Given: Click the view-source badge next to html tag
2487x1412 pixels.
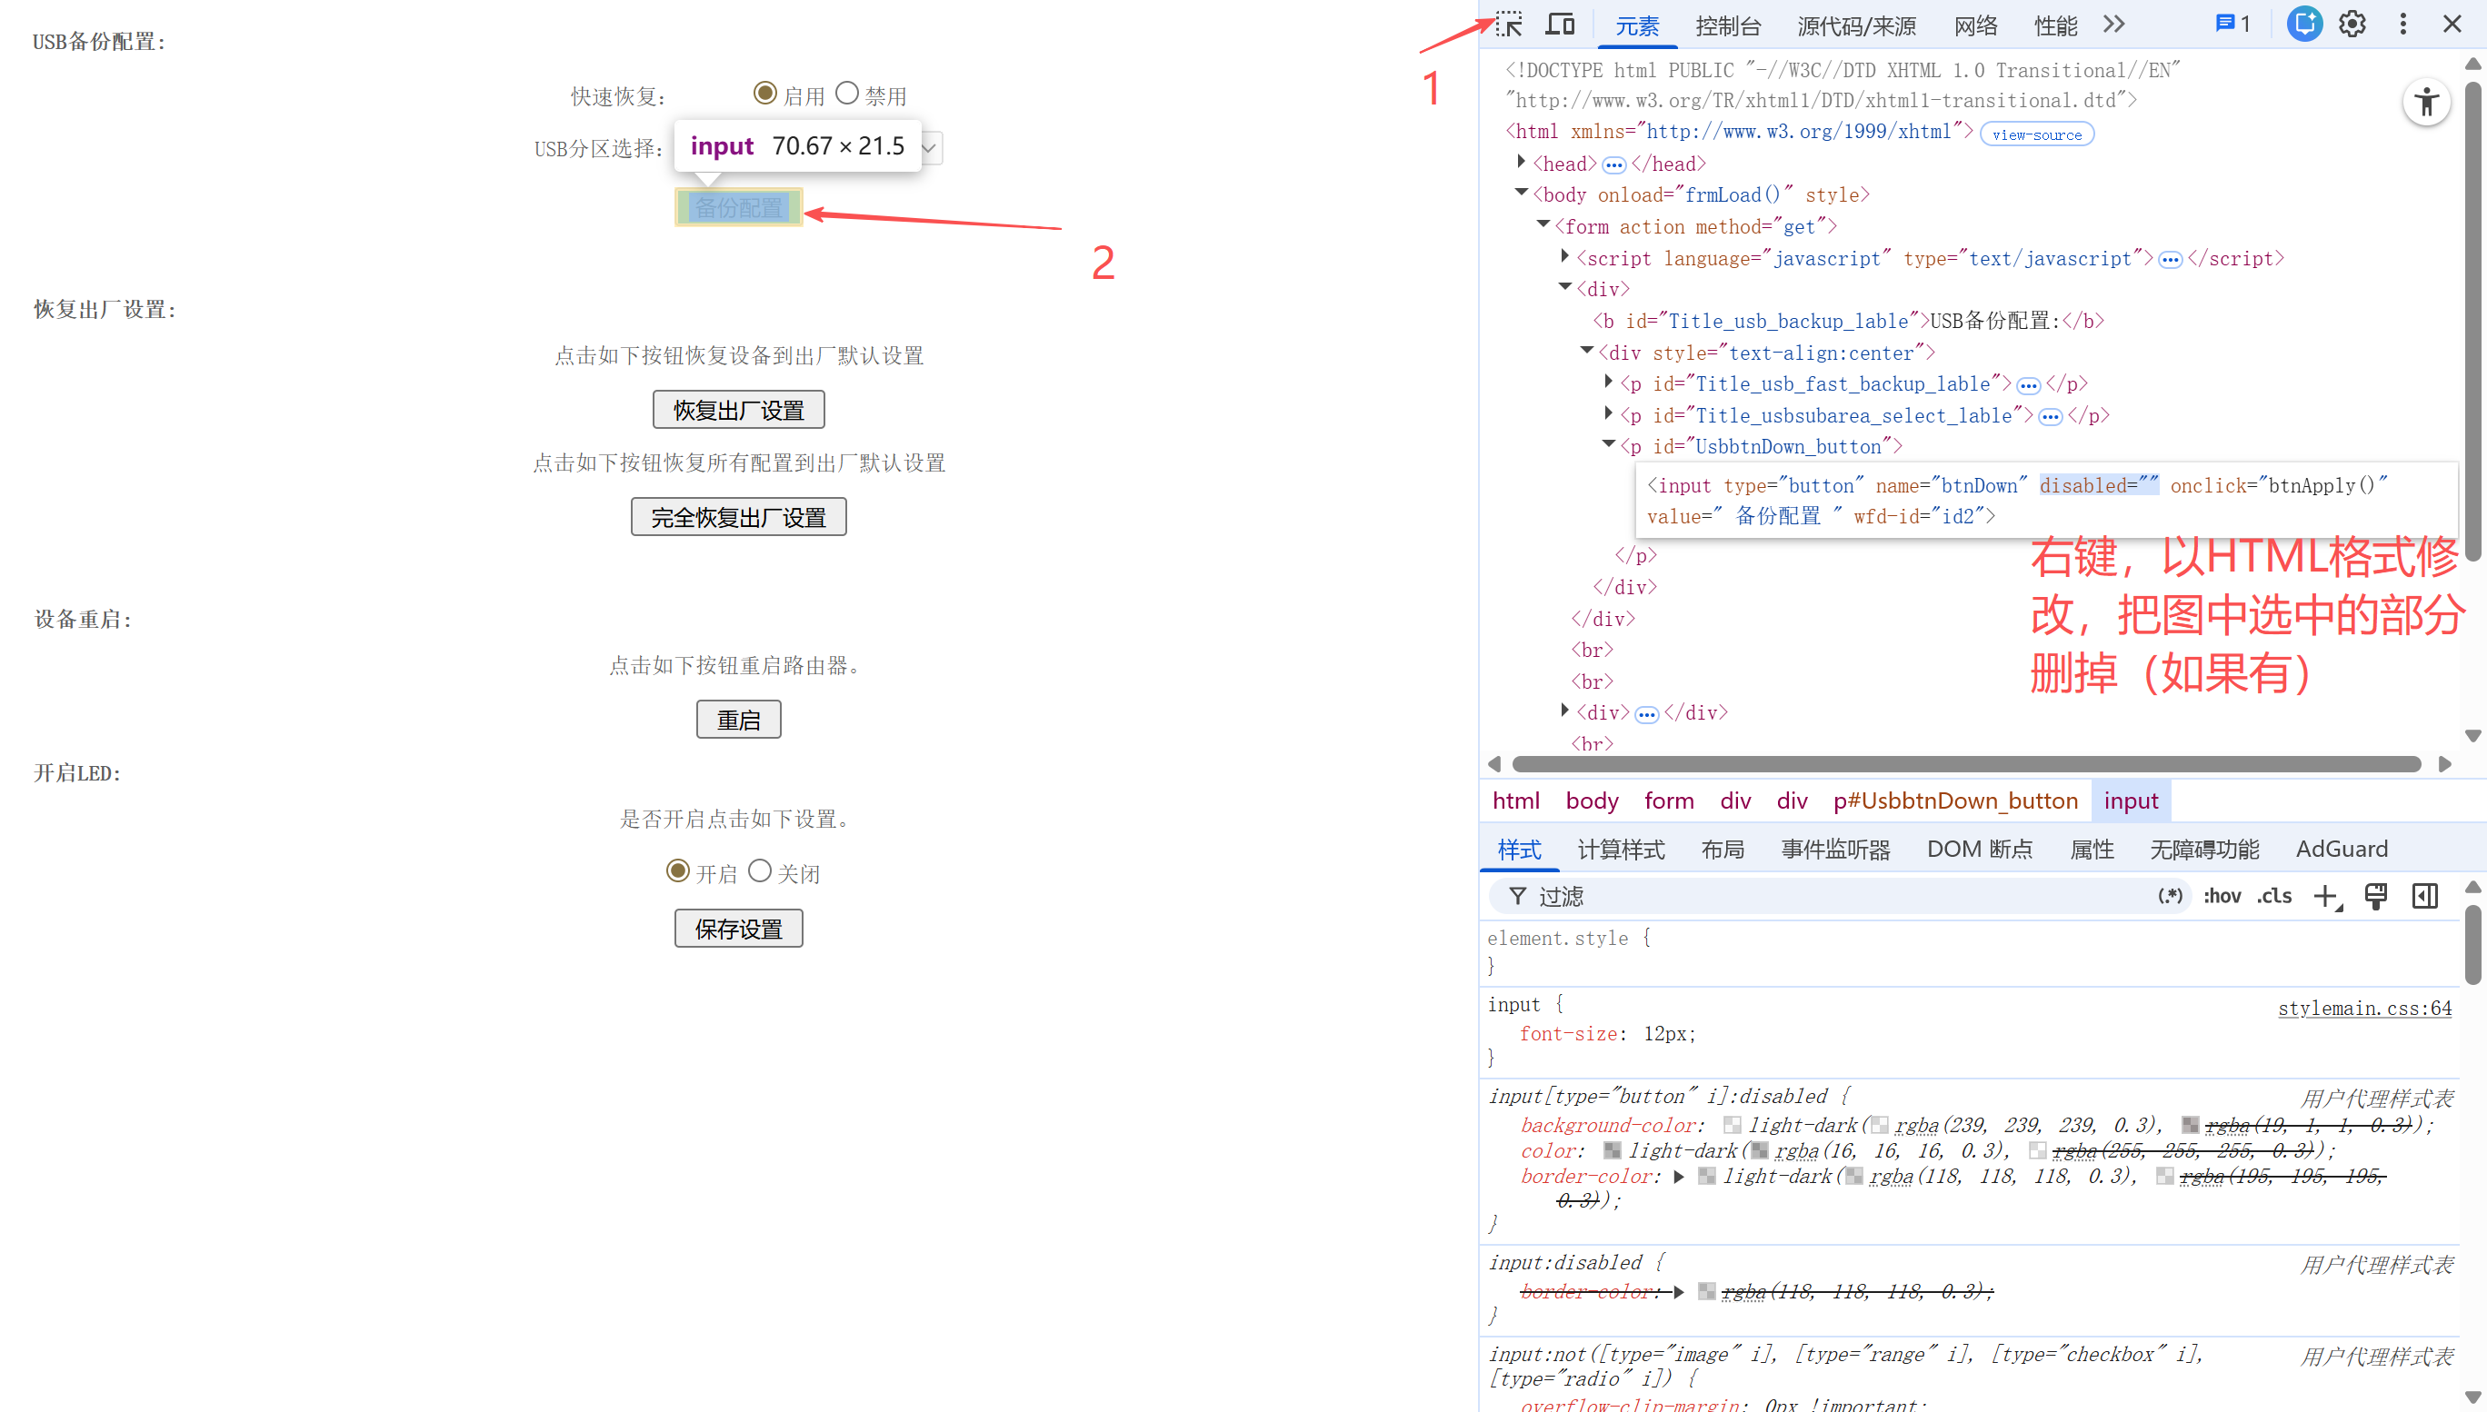Looking at the screenshot, I should pyautogui.click(x=2036, y=134).
